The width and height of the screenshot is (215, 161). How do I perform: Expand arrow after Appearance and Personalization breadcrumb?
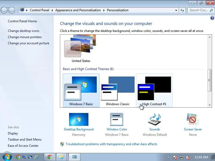(x=104, y=10)
